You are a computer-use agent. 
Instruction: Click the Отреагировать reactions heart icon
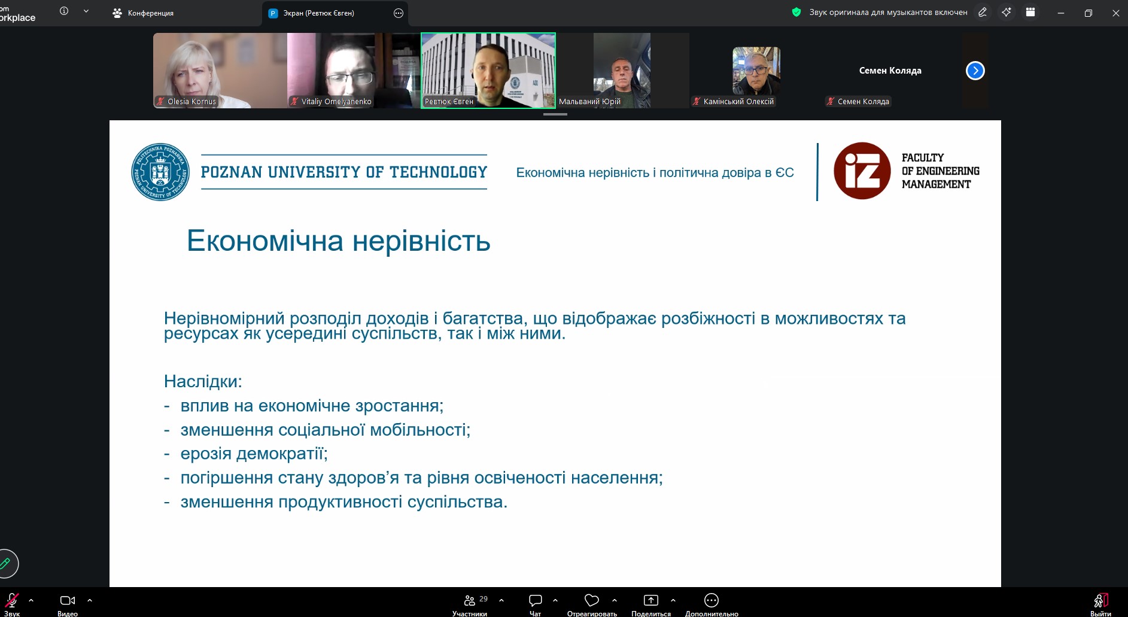coord(591,600)
